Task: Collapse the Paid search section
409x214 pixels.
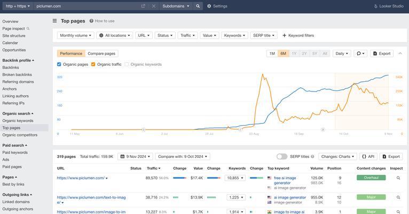Action: click(x=15, y=146)
